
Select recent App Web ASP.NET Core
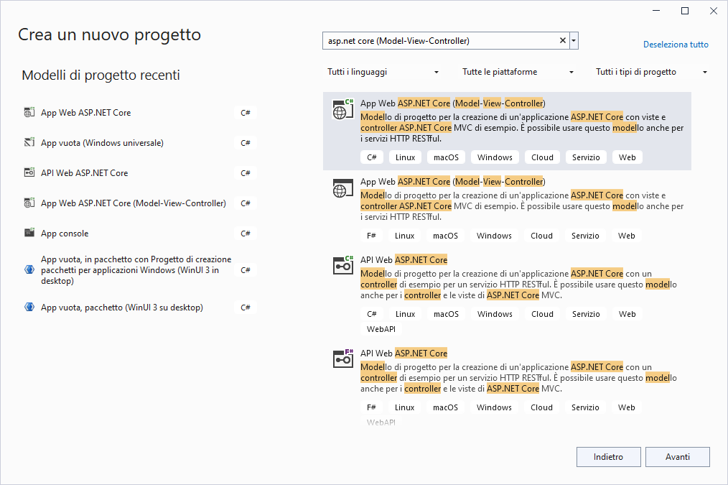pos(139,112)
